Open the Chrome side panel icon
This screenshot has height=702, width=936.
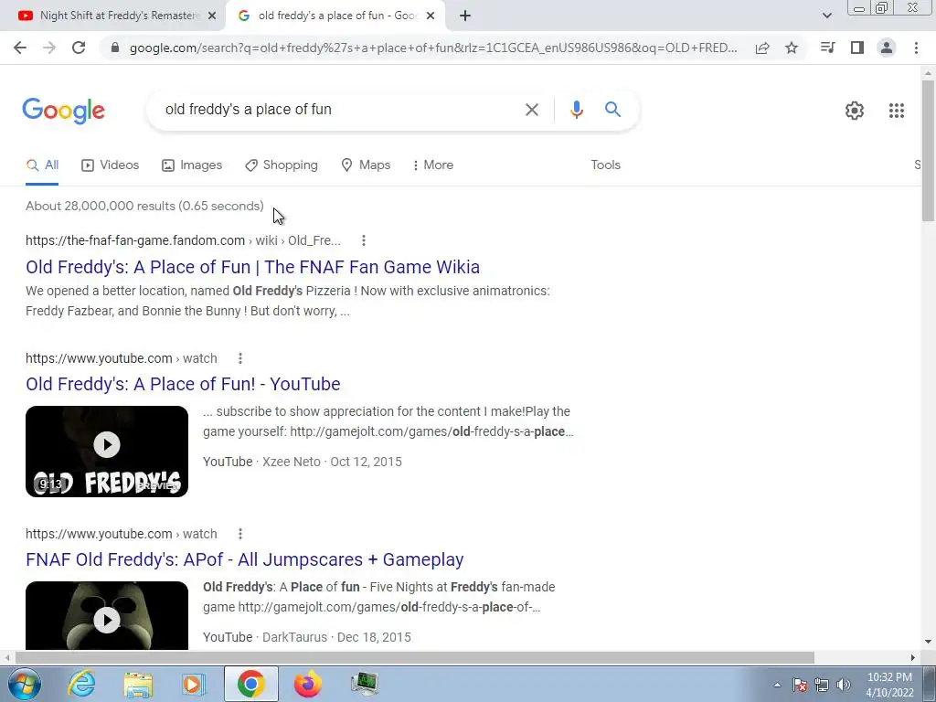tap(857, 48)
